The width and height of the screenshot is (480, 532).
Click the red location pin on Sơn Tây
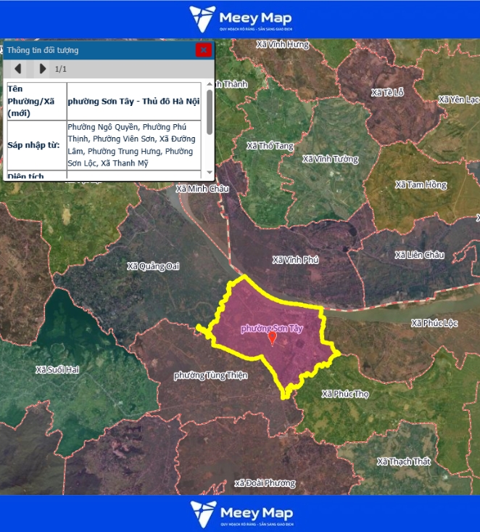click(272, 338)
